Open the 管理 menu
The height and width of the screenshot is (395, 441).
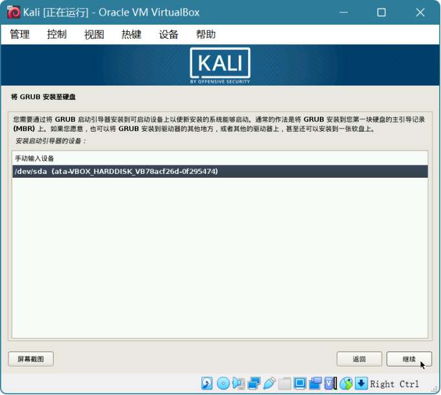click(19, 34)
